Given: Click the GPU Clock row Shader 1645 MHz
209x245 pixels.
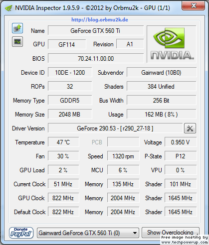Looking at the screenshot, I should (181, 198).
